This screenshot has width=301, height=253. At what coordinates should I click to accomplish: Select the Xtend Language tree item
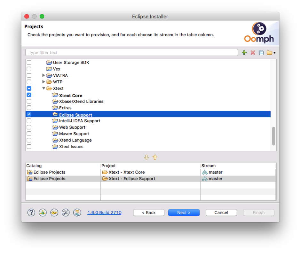coord(74,140)
